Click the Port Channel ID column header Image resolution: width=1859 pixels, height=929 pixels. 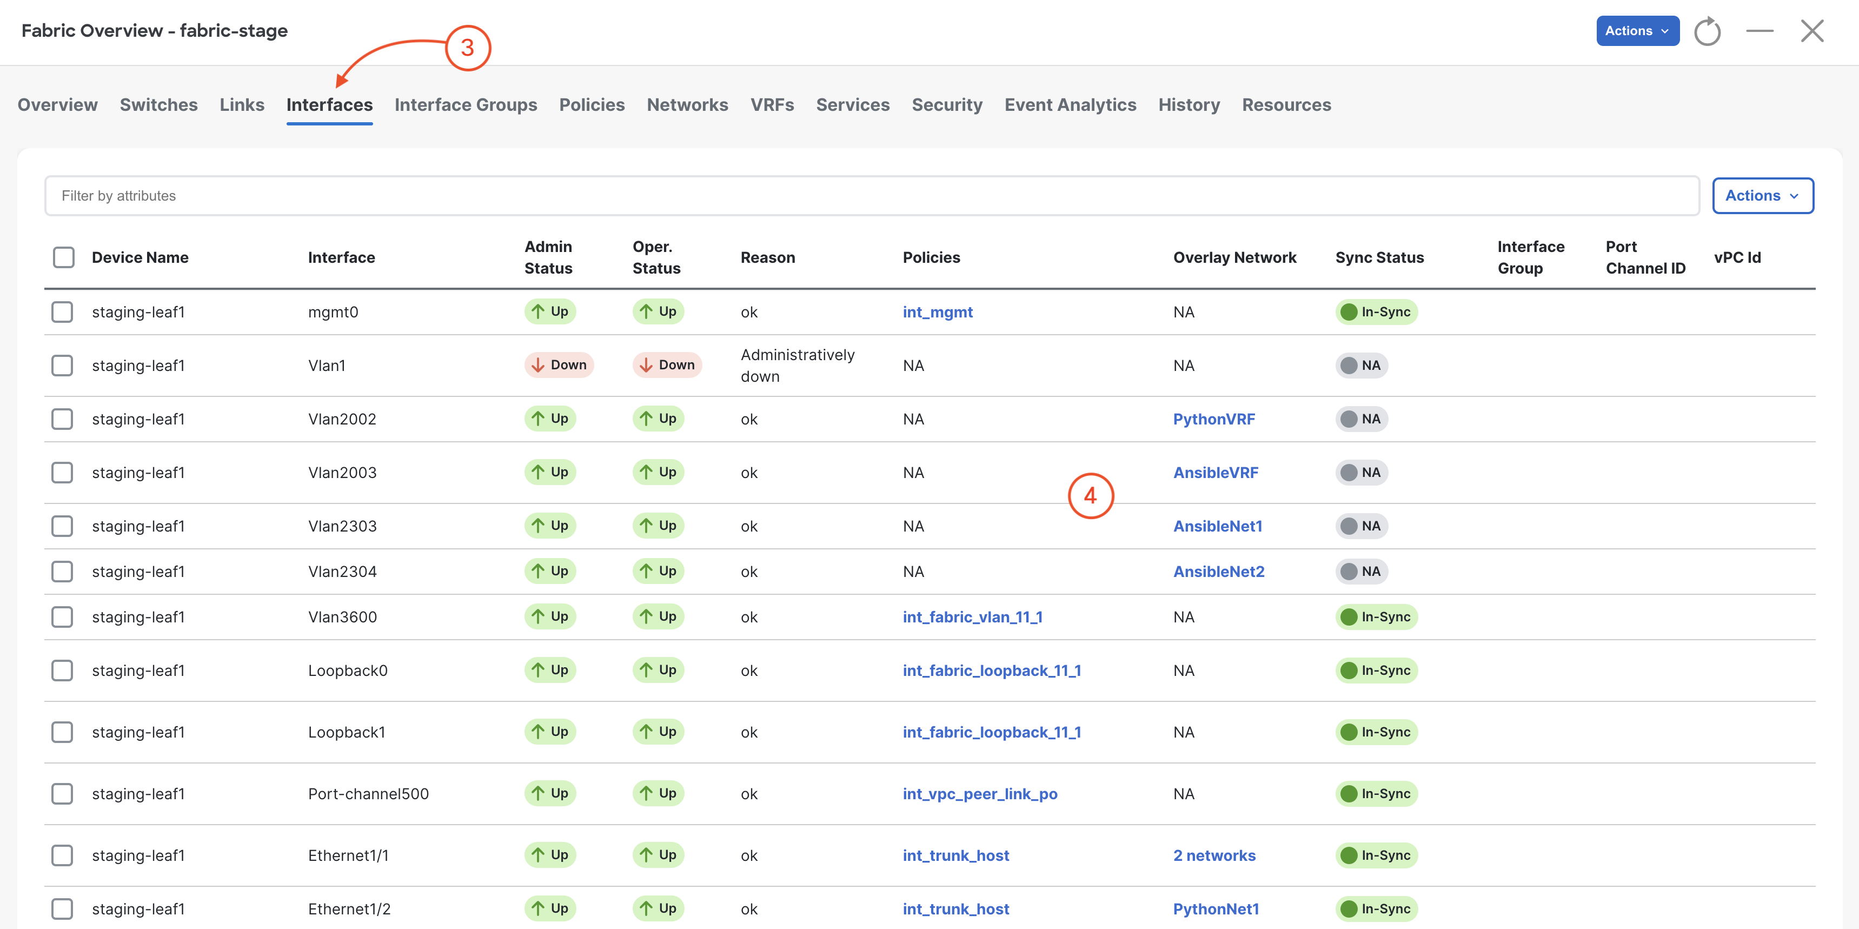1645,258
